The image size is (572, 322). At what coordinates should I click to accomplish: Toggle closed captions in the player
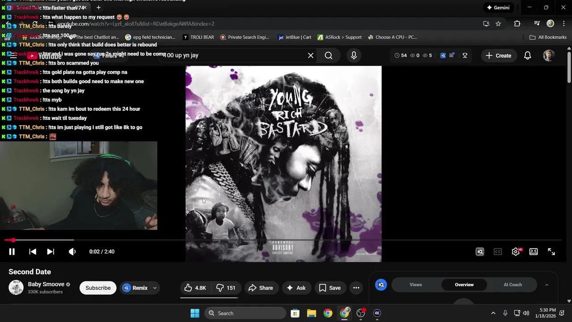tap(498, 252)
